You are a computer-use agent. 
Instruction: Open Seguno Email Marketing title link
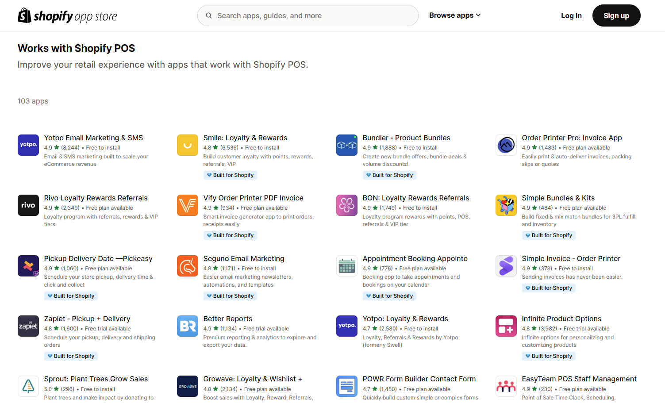244,258
